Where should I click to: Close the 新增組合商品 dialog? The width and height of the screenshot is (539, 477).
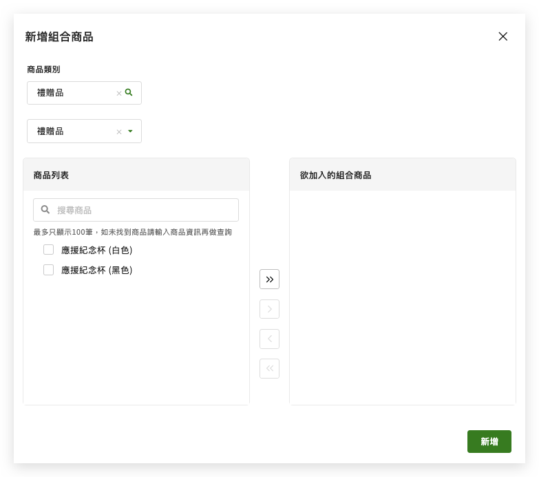503,36
